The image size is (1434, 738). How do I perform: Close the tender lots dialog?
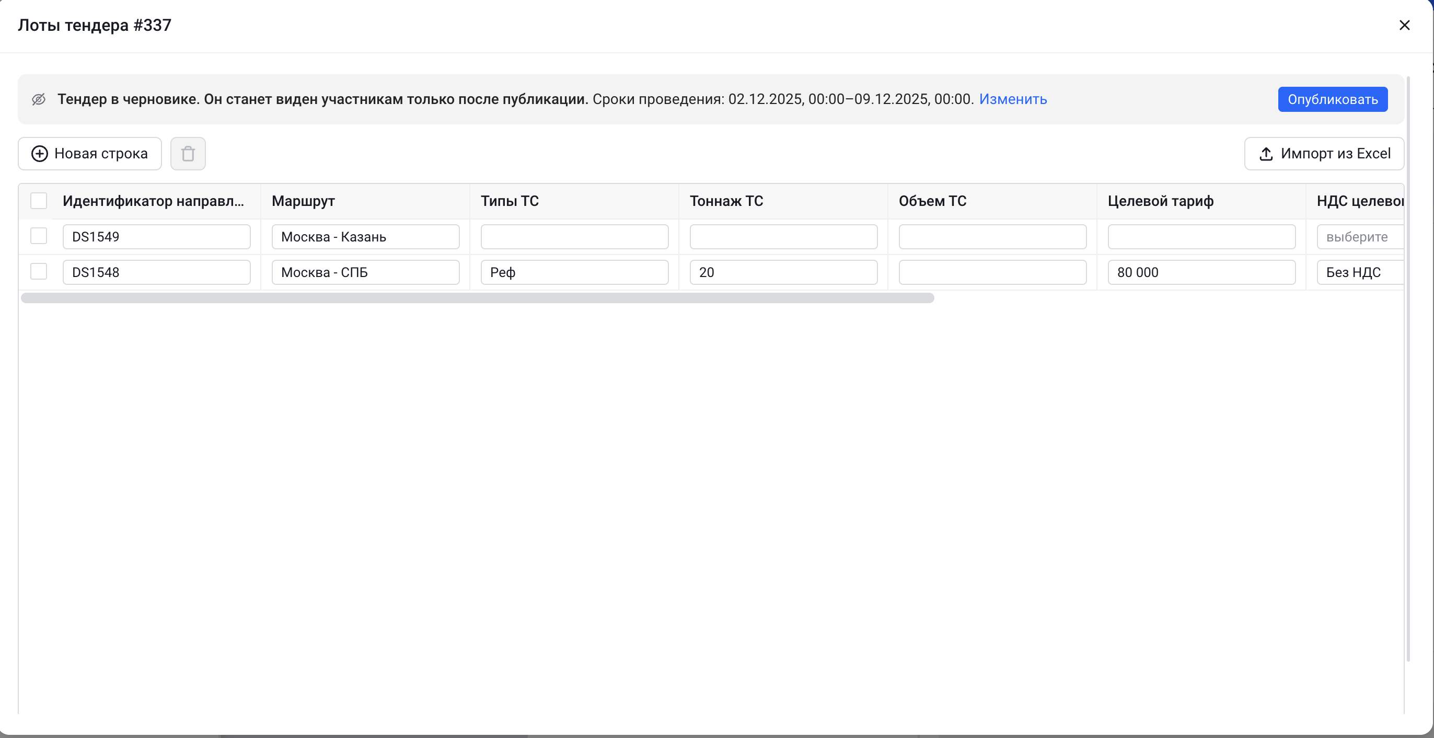coord(1404,25)
